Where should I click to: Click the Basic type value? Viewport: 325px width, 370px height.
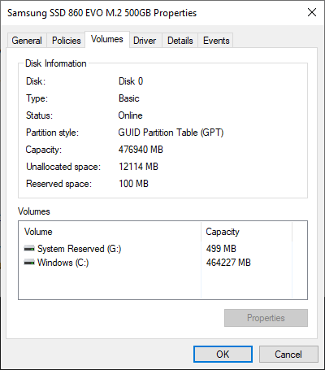pyautogui.click(x=129, y=98)
